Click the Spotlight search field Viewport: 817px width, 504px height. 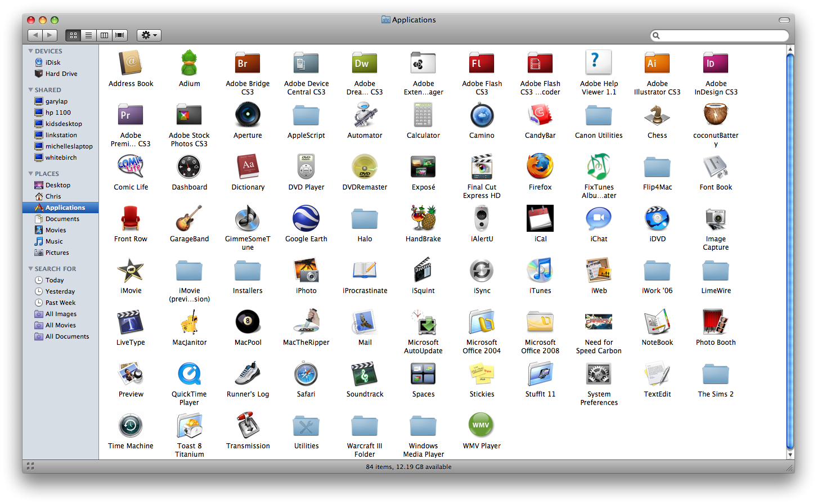coord(720,35)
